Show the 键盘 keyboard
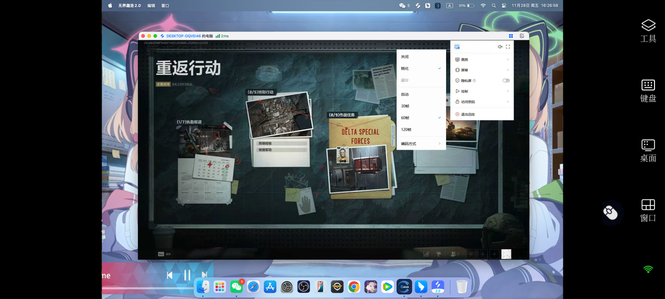This screenshot has height=299, width=665. (648, 90)
